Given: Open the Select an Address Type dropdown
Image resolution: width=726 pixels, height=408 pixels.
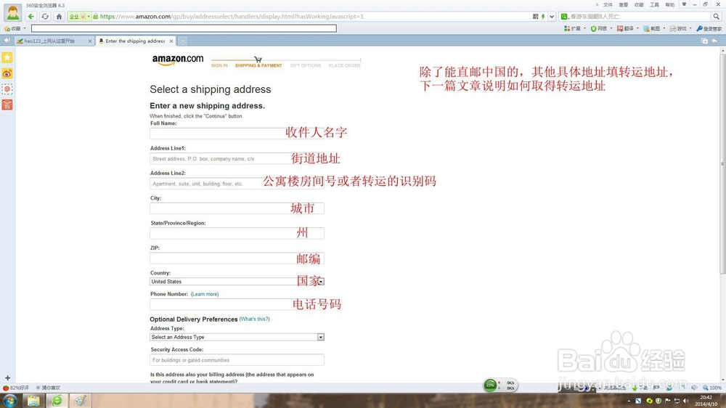Looking at the screenshot, I should click(237, 337).
